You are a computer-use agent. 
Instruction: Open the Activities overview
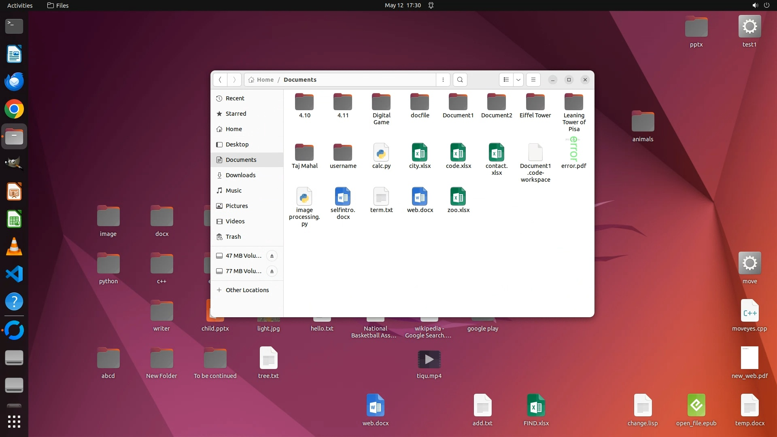click(20, 5)
